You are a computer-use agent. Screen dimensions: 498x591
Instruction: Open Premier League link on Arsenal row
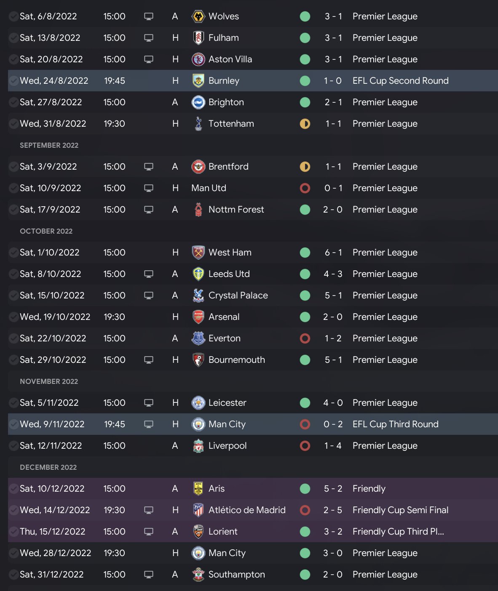point(385,317)
